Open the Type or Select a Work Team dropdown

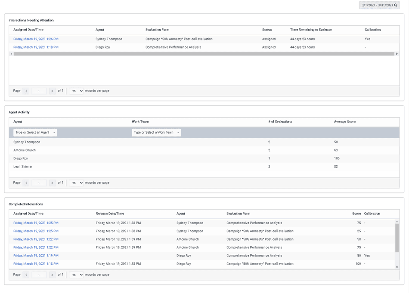156,132
